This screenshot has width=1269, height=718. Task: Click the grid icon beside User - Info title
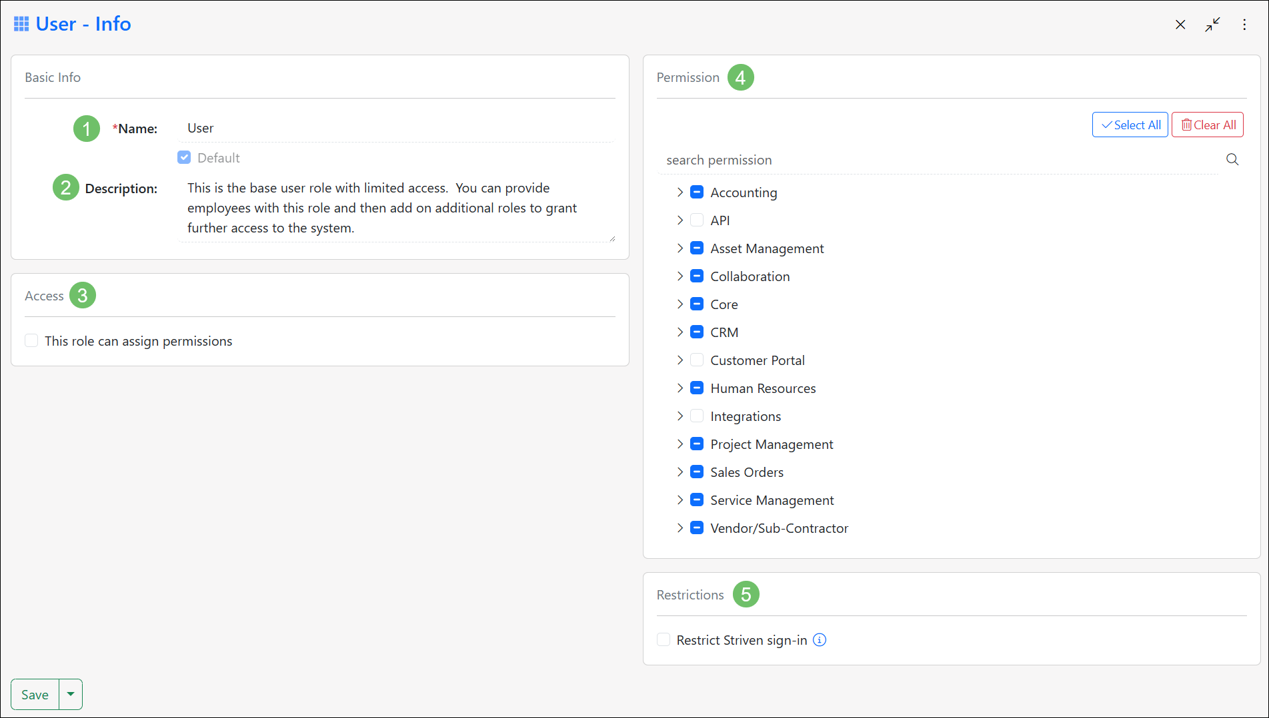pos(21,23)
